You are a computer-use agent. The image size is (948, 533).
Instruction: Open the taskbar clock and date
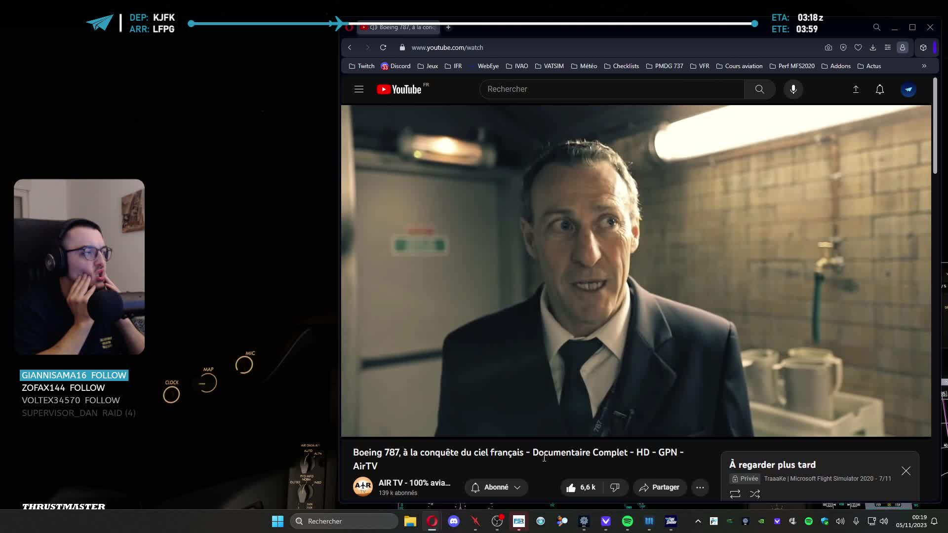[911, 521]
